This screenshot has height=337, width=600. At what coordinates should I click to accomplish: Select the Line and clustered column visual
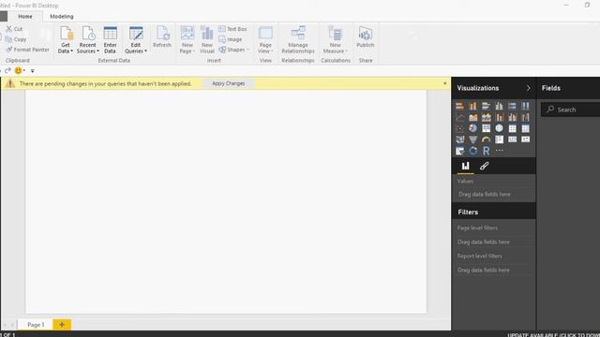[513, 117]
